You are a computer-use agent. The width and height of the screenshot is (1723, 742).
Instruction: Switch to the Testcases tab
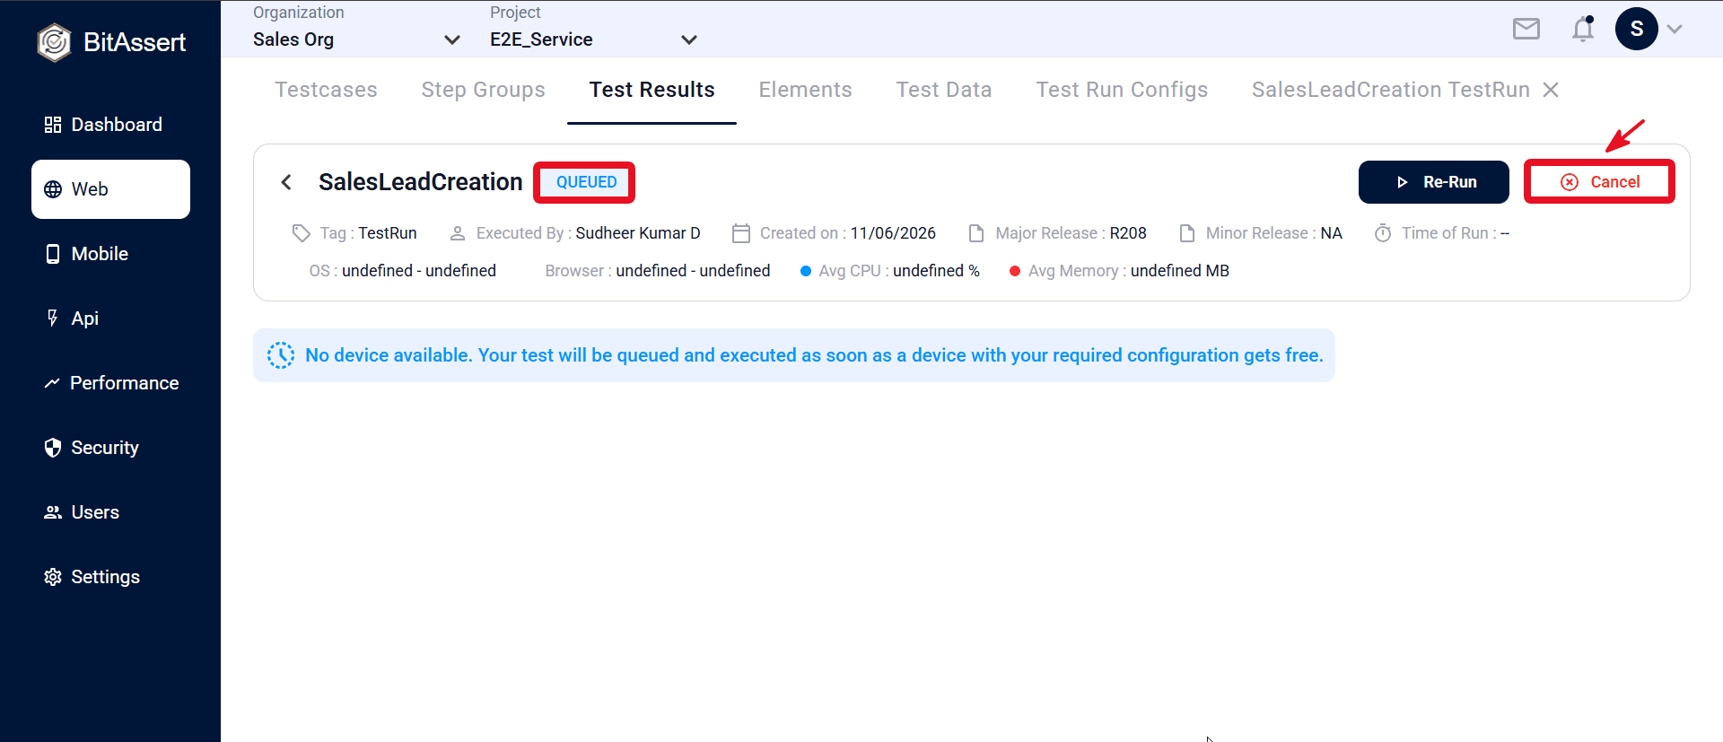coord(326,90)
